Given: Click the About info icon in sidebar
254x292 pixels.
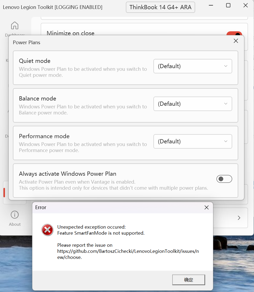Looking at the screenshot, I should pyautogui.click(x=15, y=215).
